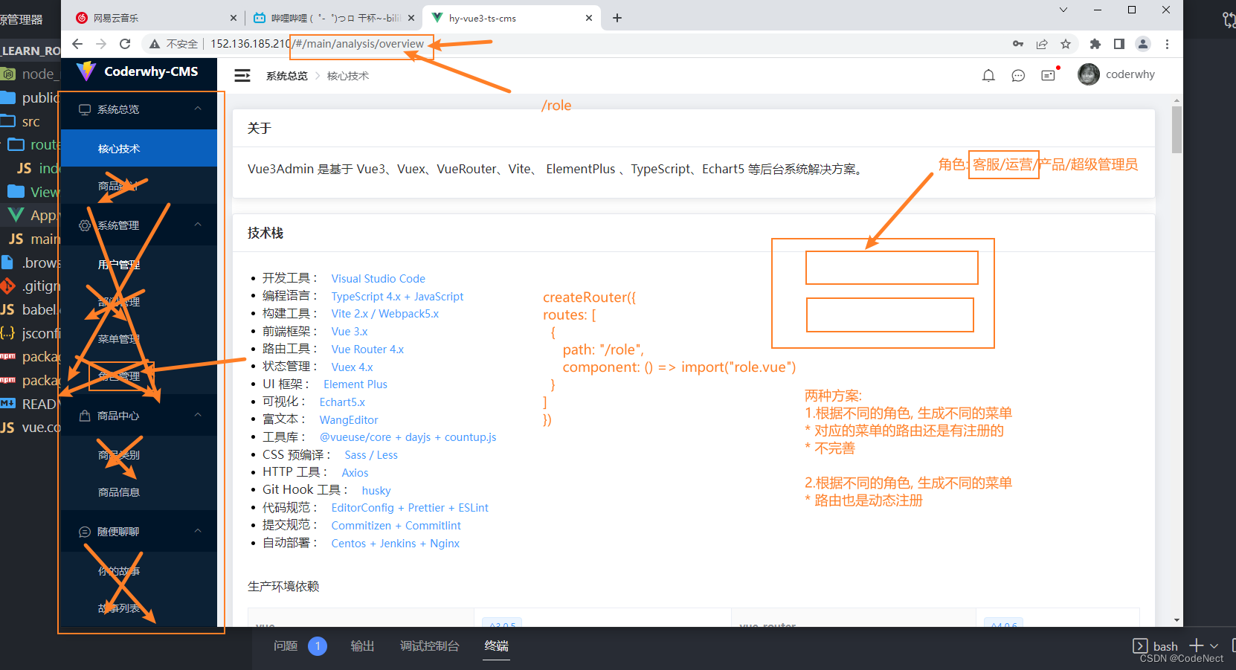Switch to the 调试控制台 panel tab
This screenshot has height=670, width=1236.
point(429,646)
